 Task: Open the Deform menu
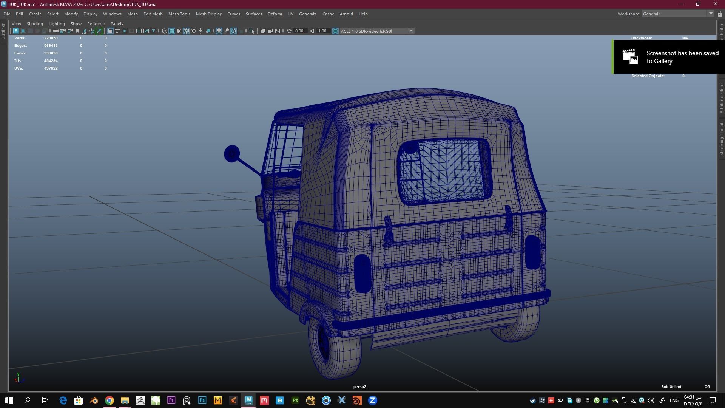[x=275, y=14]
